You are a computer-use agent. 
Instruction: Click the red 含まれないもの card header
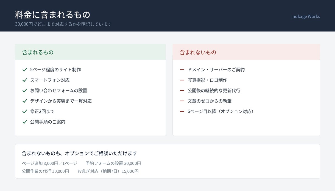pos(246,52)
